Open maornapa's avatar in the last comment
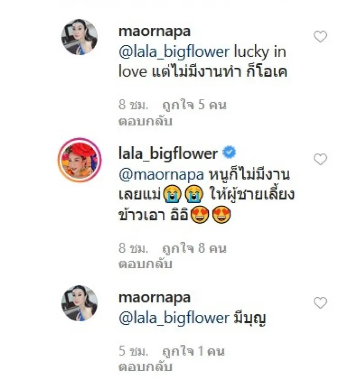The height and width of the screenshot is (389, 348). 80,303
